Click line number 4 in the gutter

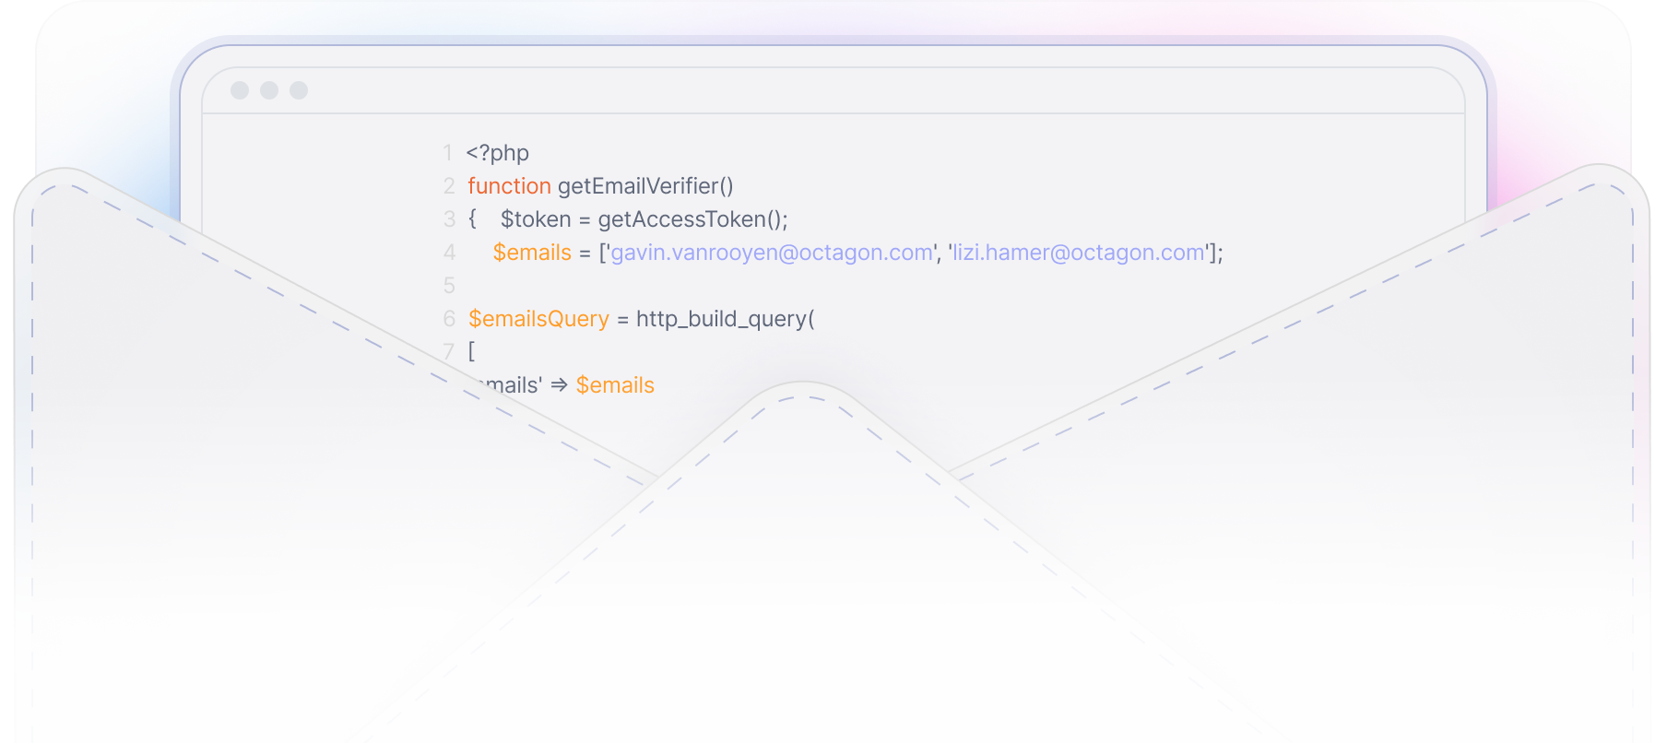coord(449,253)
